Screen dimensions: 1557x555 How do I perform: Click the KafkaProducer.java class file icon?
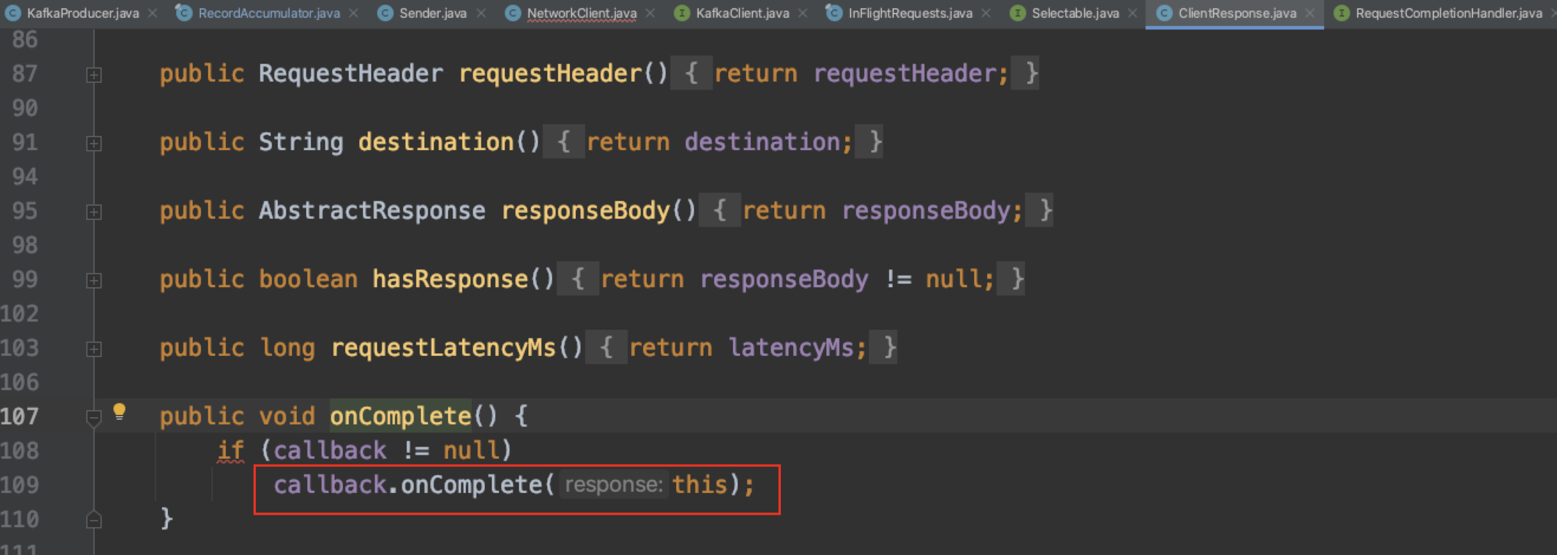coord(12,14)
